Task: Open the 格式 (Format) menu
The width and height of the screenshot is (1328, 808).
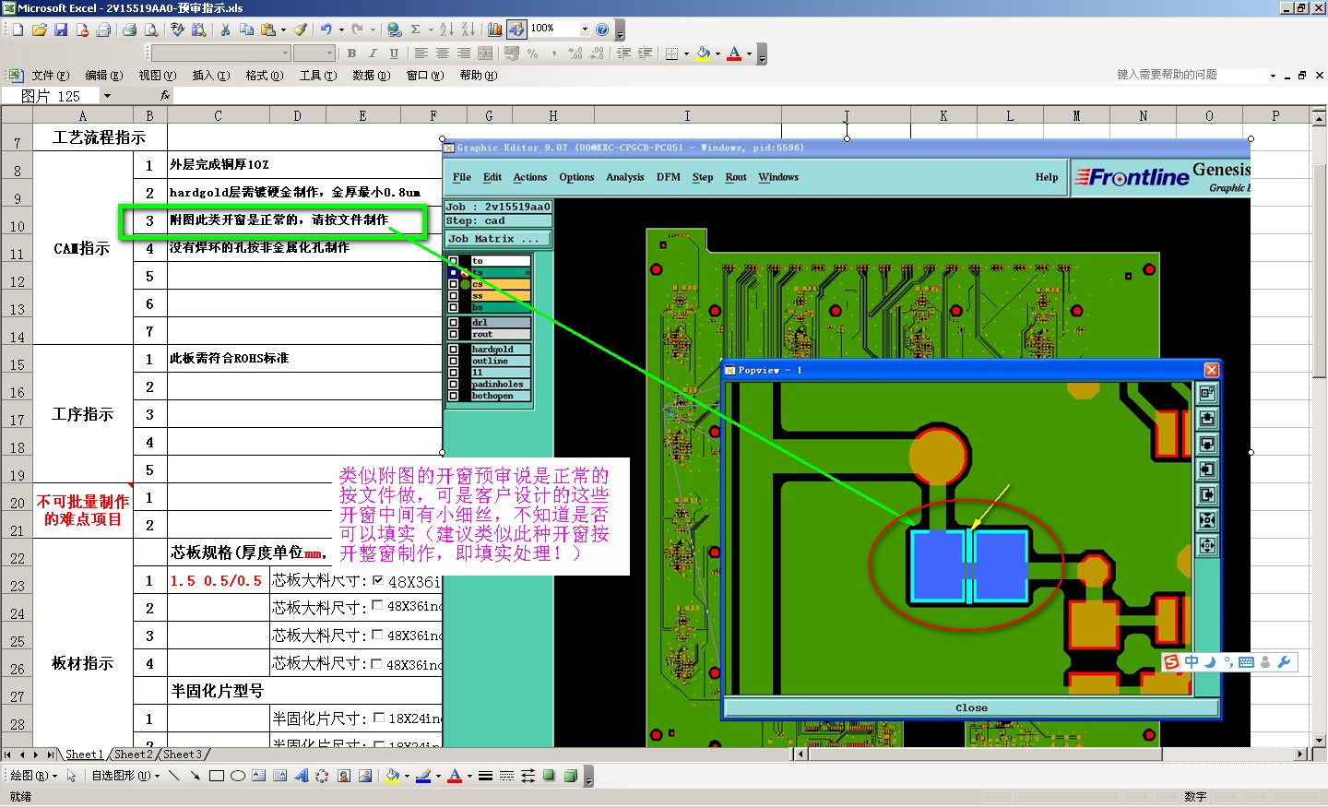Action: click(x=264, y=76)
